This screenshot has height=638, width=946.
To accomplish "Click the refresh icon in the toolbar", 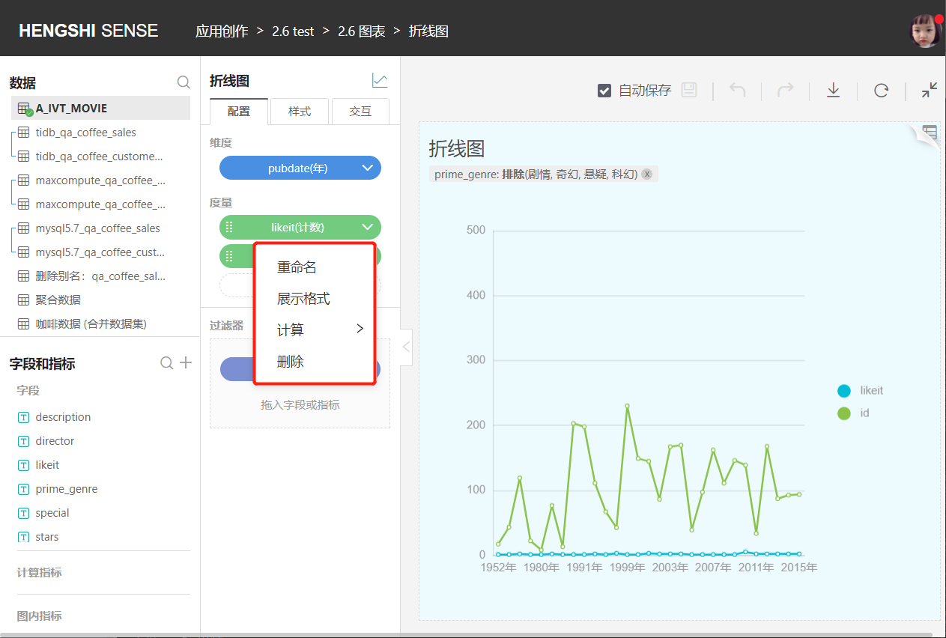I will coord(881,91).
